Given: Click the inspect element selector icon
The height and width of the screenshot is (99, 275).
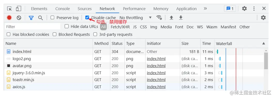Looking at the screenshot, I should click(x=10, y=8).
